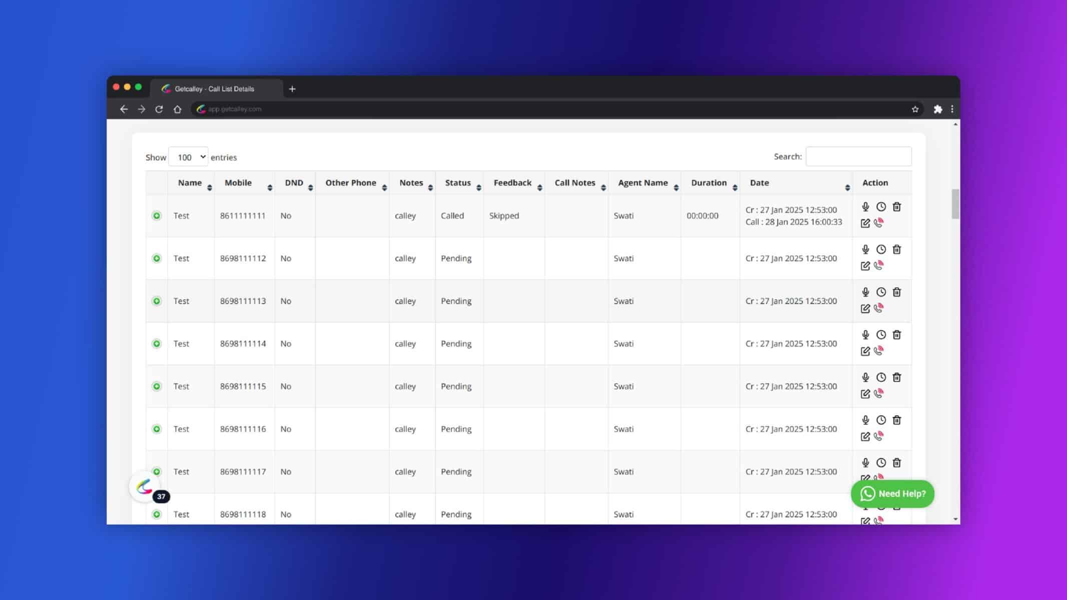Expand row details for 8698111117
Viewport: 1067px width, 600px height.
157,471
